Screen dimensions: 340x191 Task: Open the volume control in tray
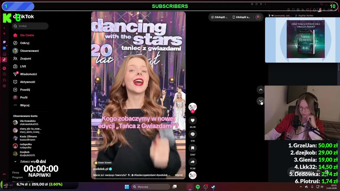(x=322, y=187)
